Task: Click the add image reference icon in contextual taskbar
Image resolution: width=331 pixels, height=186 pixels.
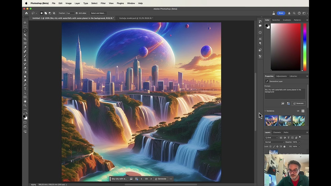Action: tap(131, 179)
